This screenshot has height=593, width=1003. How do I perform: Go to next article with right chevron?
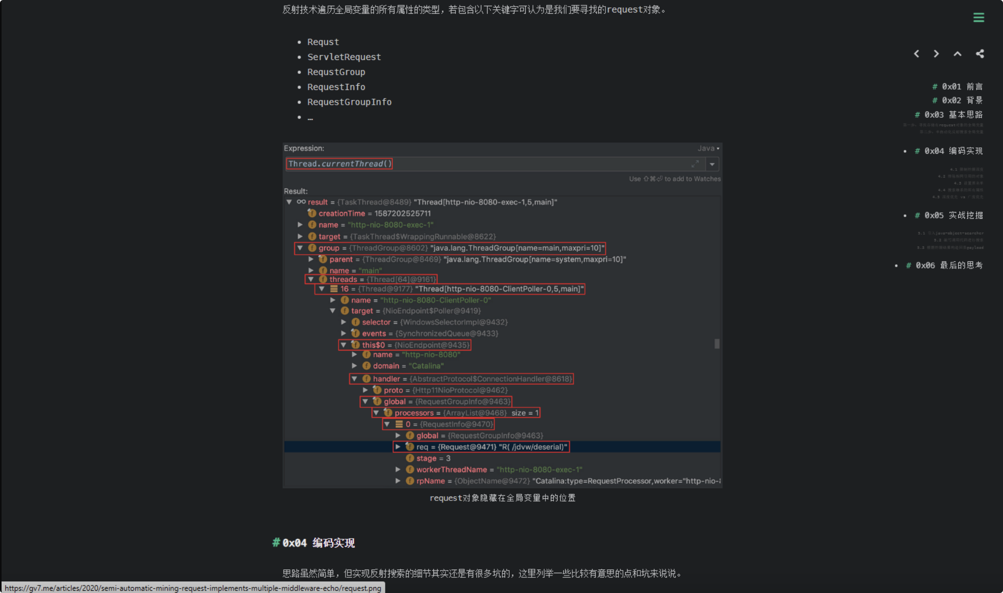pyautogui.click(x=936, y=54)
